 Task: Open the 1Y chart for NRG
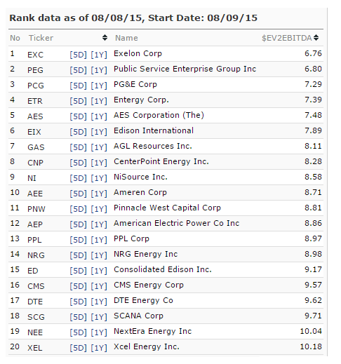[x=99, y=255]
